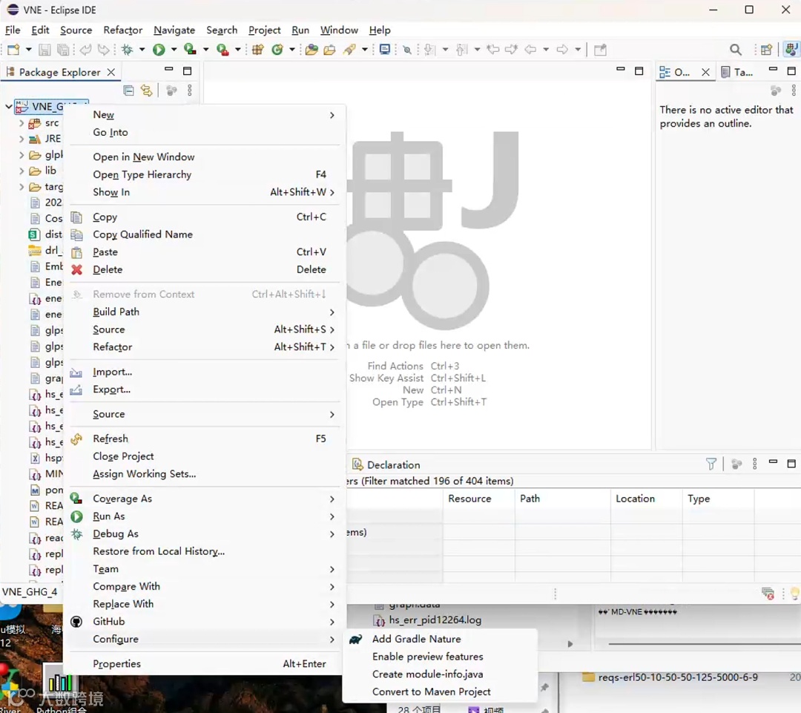Click the Java perspective icon
801x713 pixels.
tap(791, 50)
